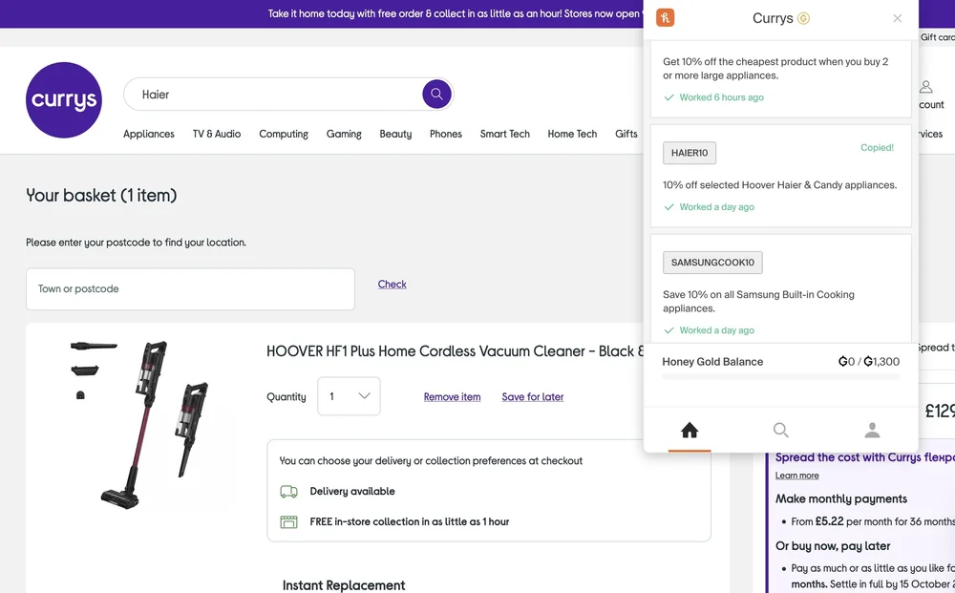Copy the SAMSUNGCOOK10 coupon code

(x=712, y=263)
